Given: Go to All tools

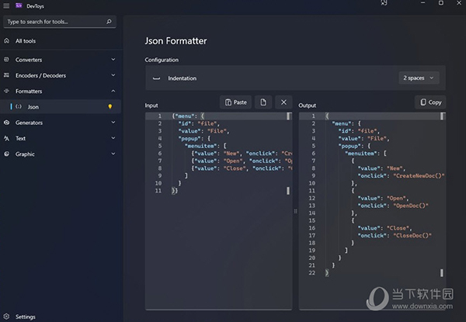Looking at the screenshot, I should (x=61, y=41).
